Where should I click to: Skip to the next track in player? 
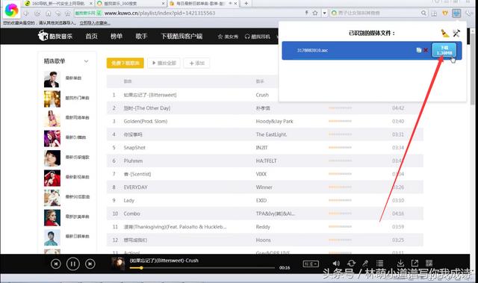tap(90, 264)
